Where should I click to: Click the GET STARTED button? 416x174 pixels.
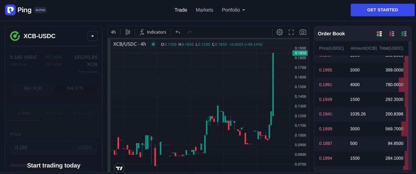(x=382, y=10)
